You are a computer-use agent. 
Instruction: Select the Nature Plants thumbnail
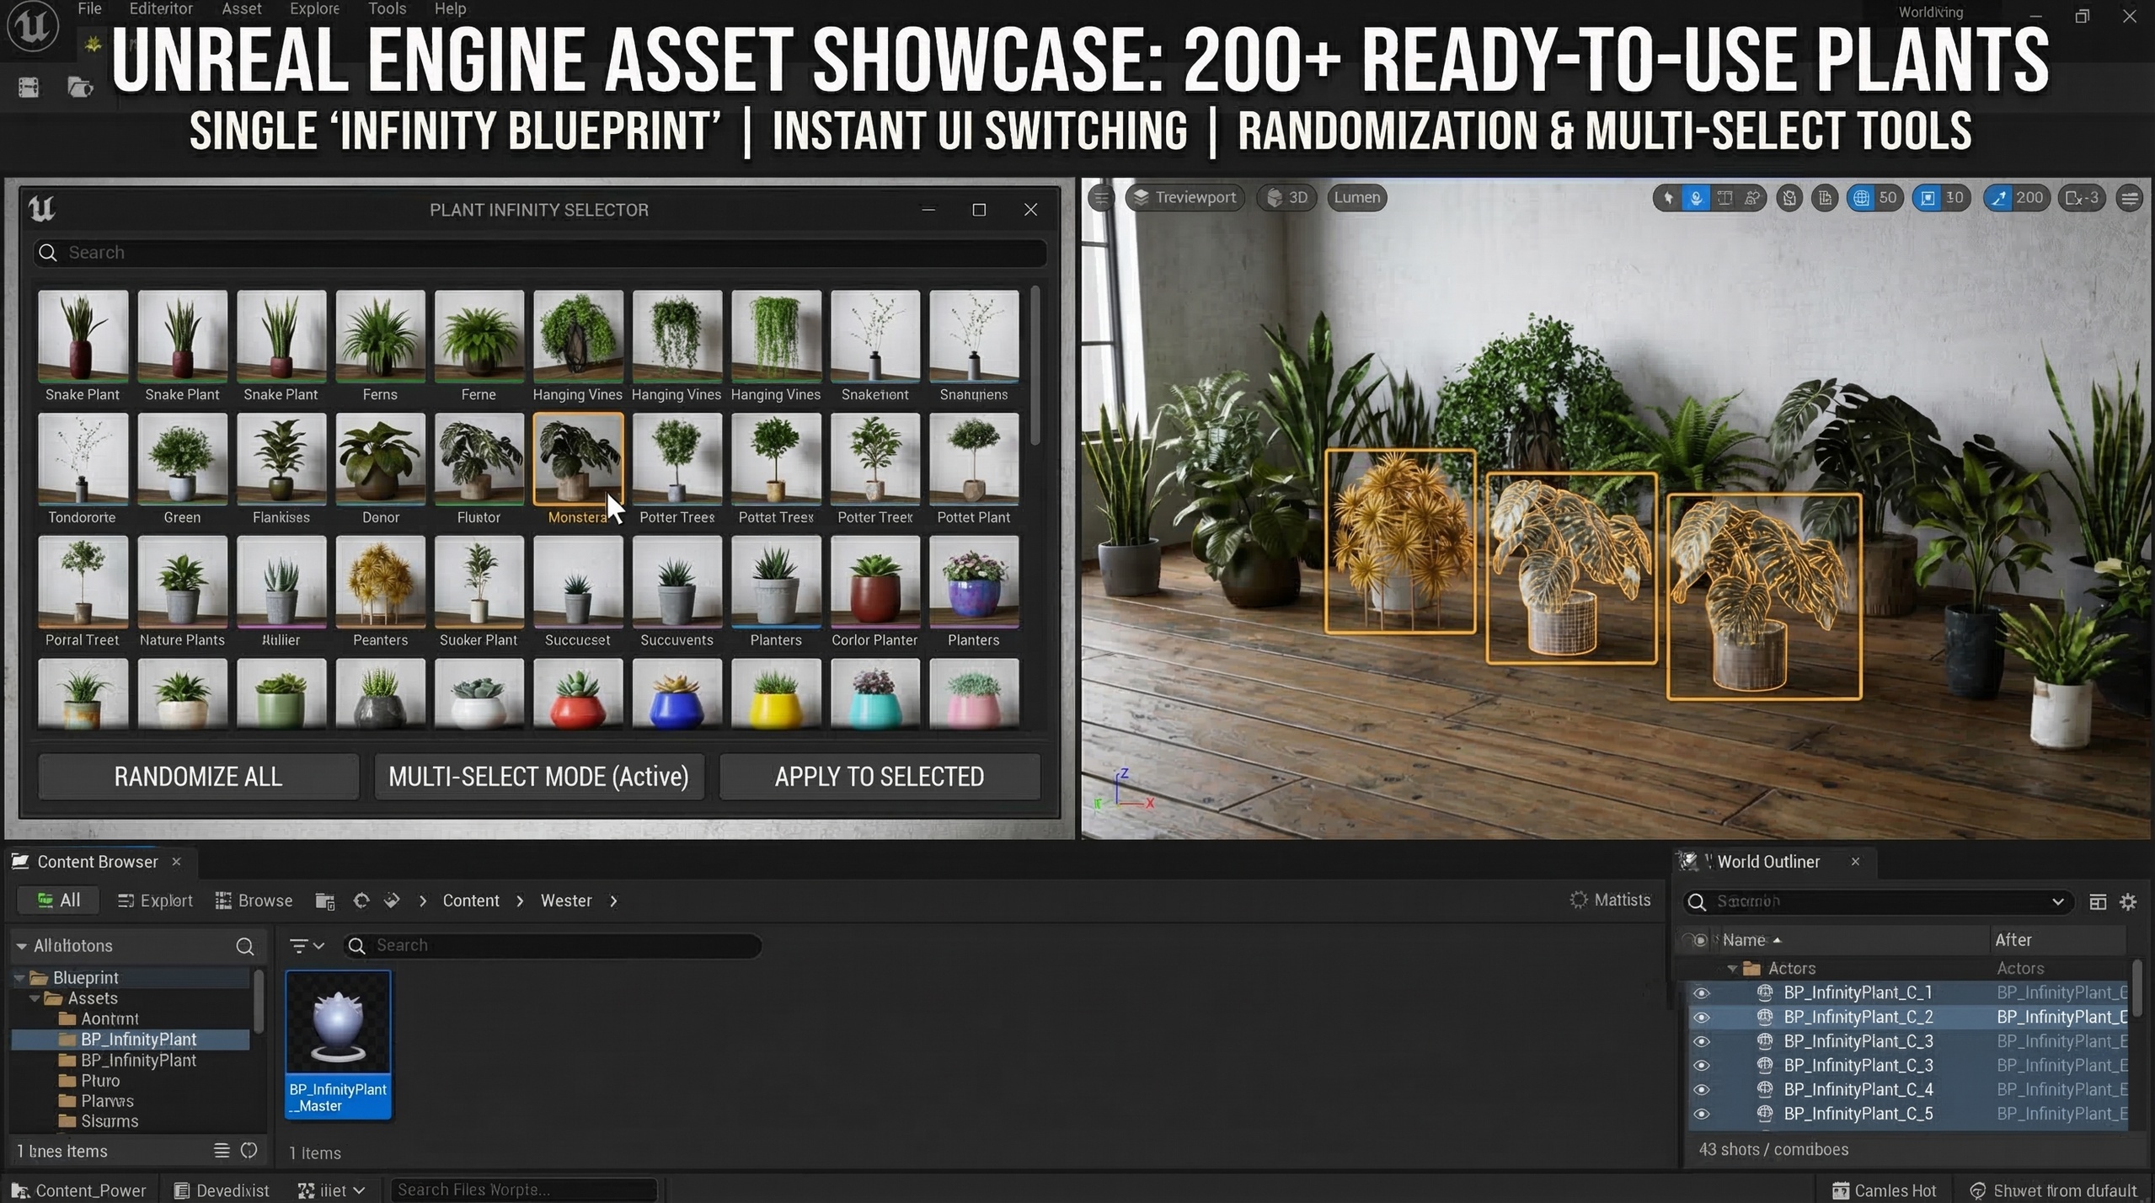point(182,582)
